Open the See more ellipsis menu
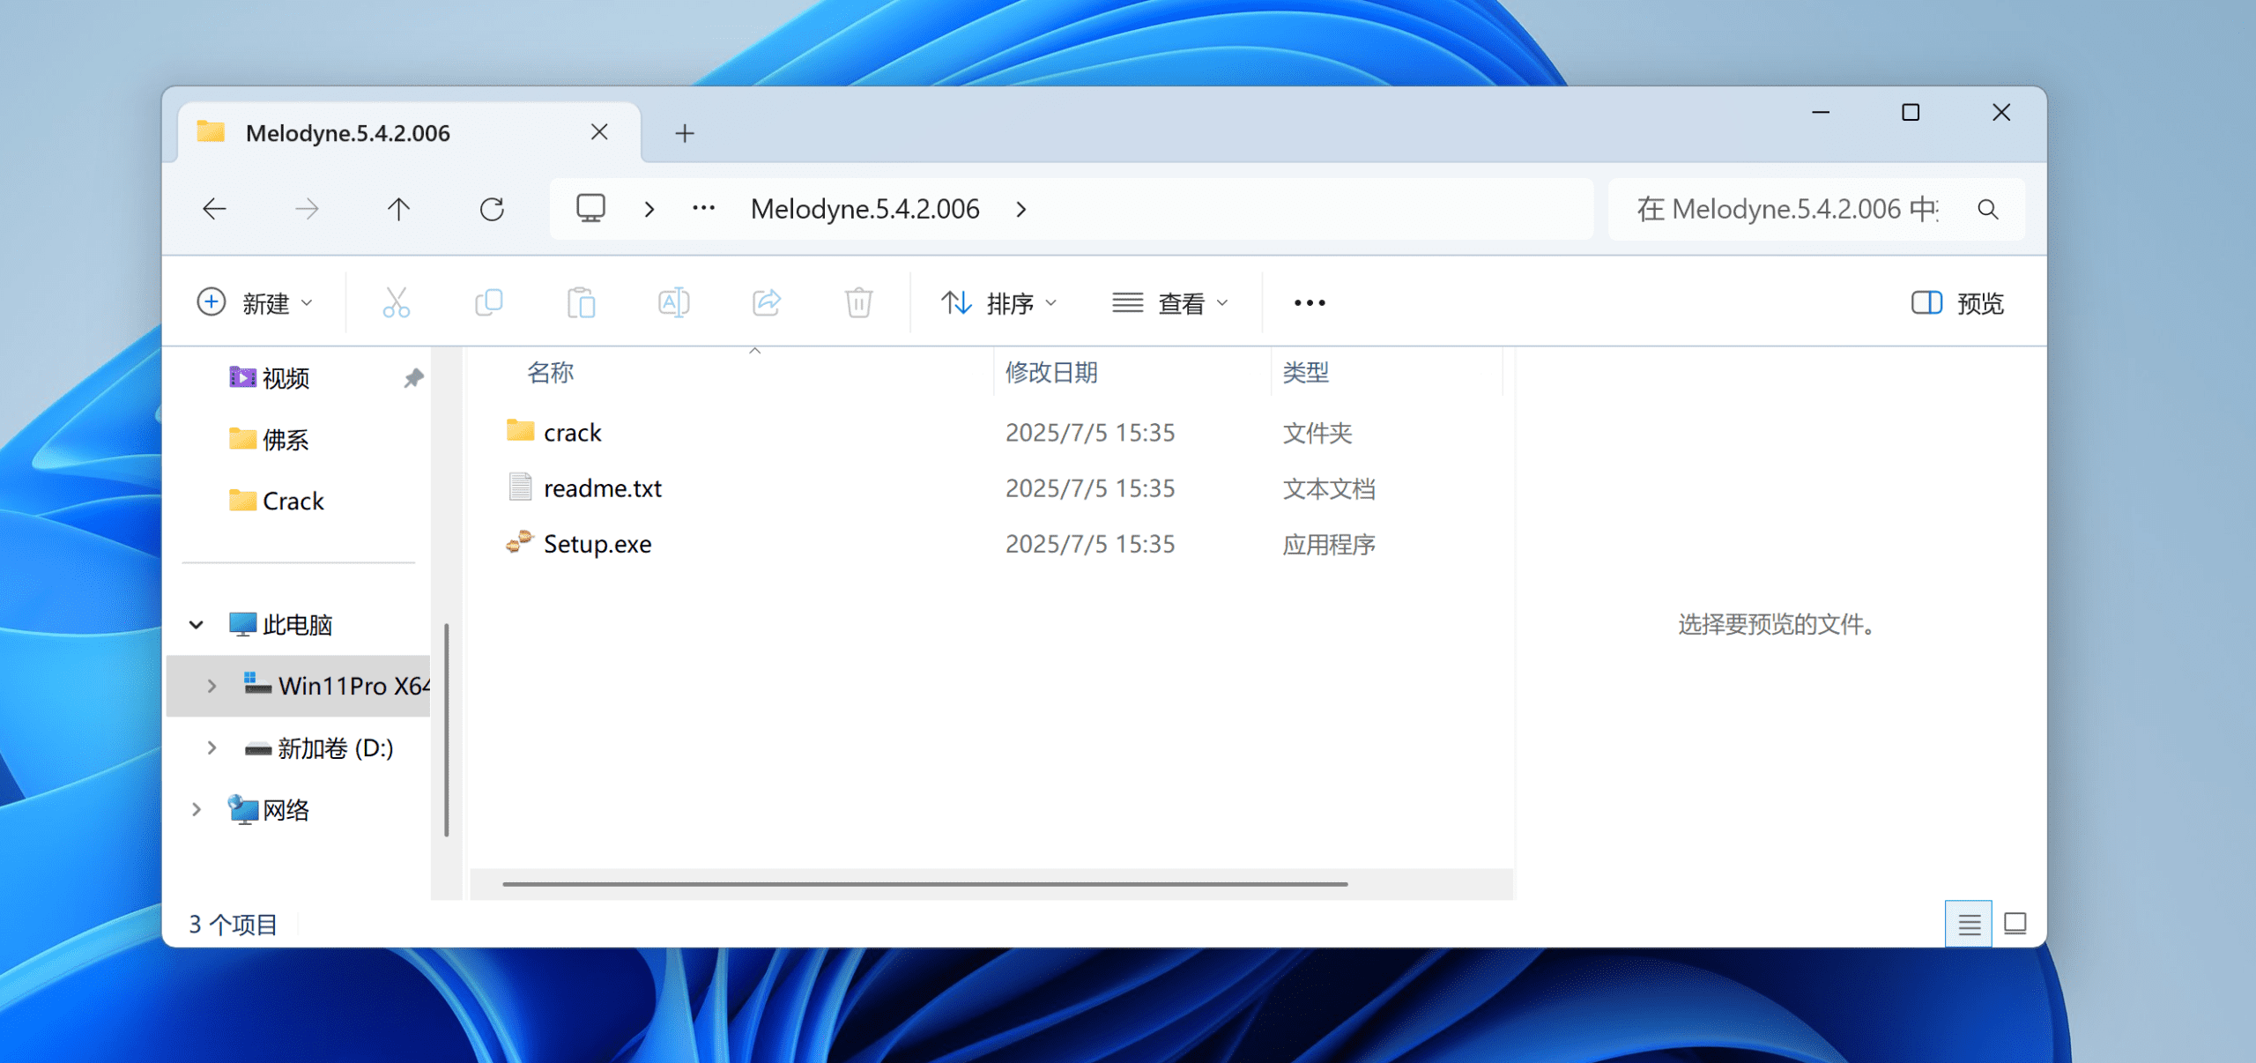Viewport: 2256px width, 1063px height. (x=1309, y=302)
